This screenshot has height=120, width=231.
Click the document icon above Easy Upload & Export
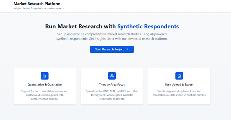179,76
